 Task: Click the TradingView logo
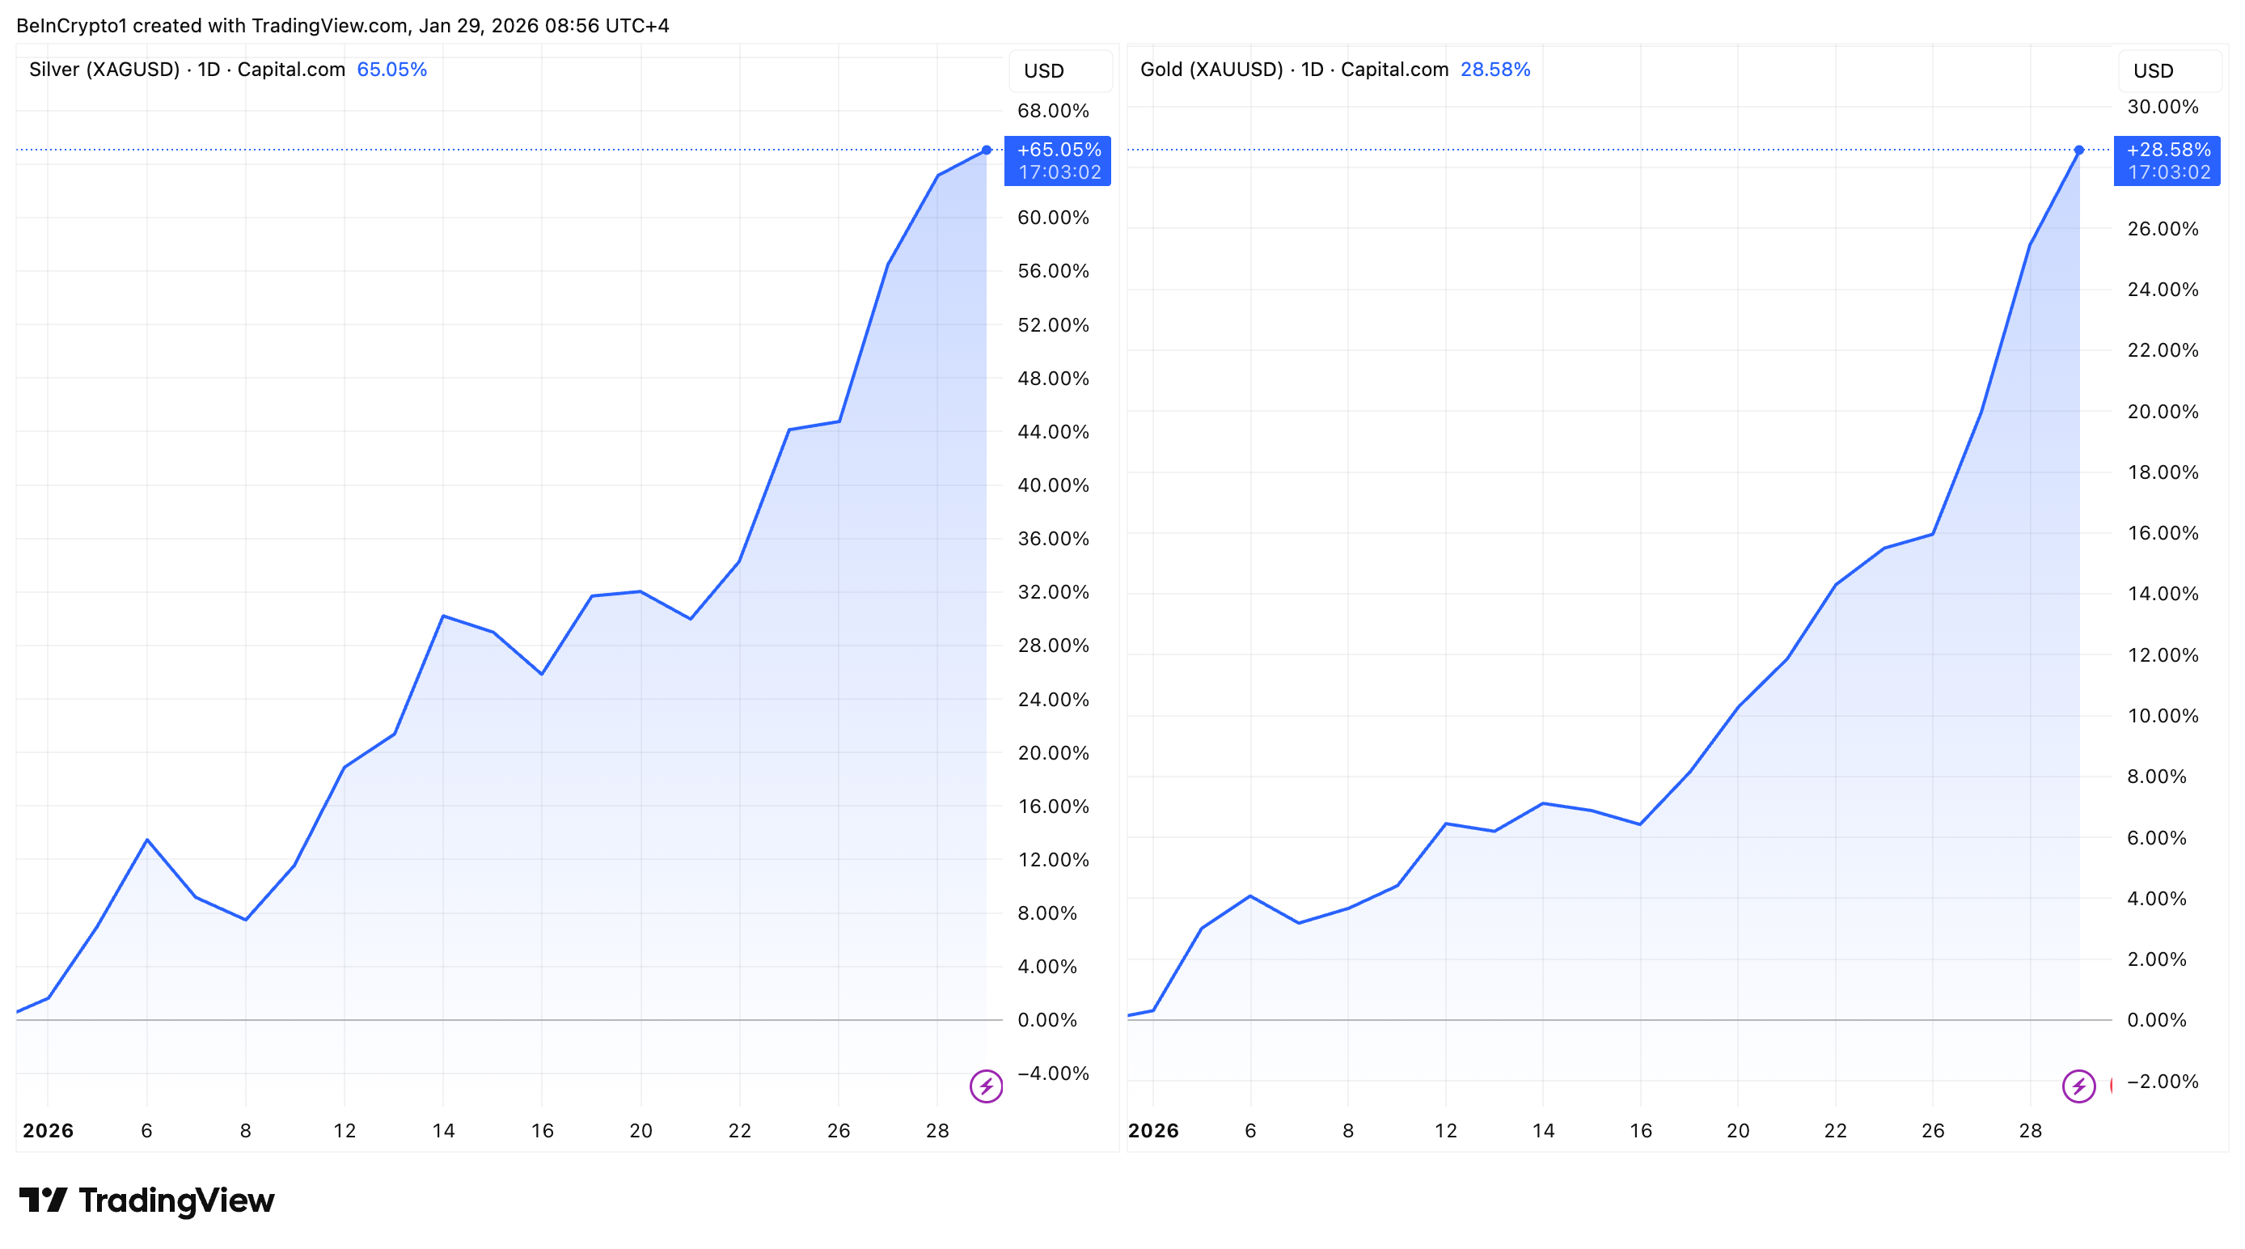click(146, 1200)
